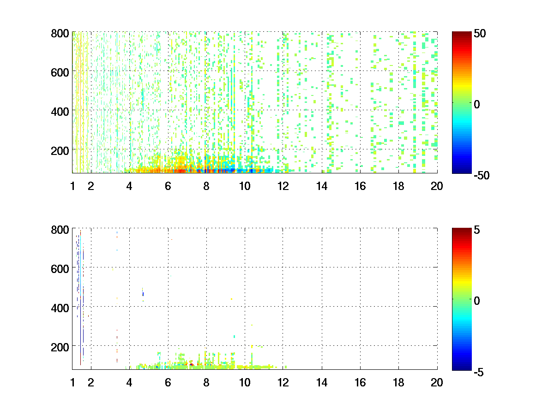
Task: Click top plot x-axis tick label 2
Action: pos(91,186)
